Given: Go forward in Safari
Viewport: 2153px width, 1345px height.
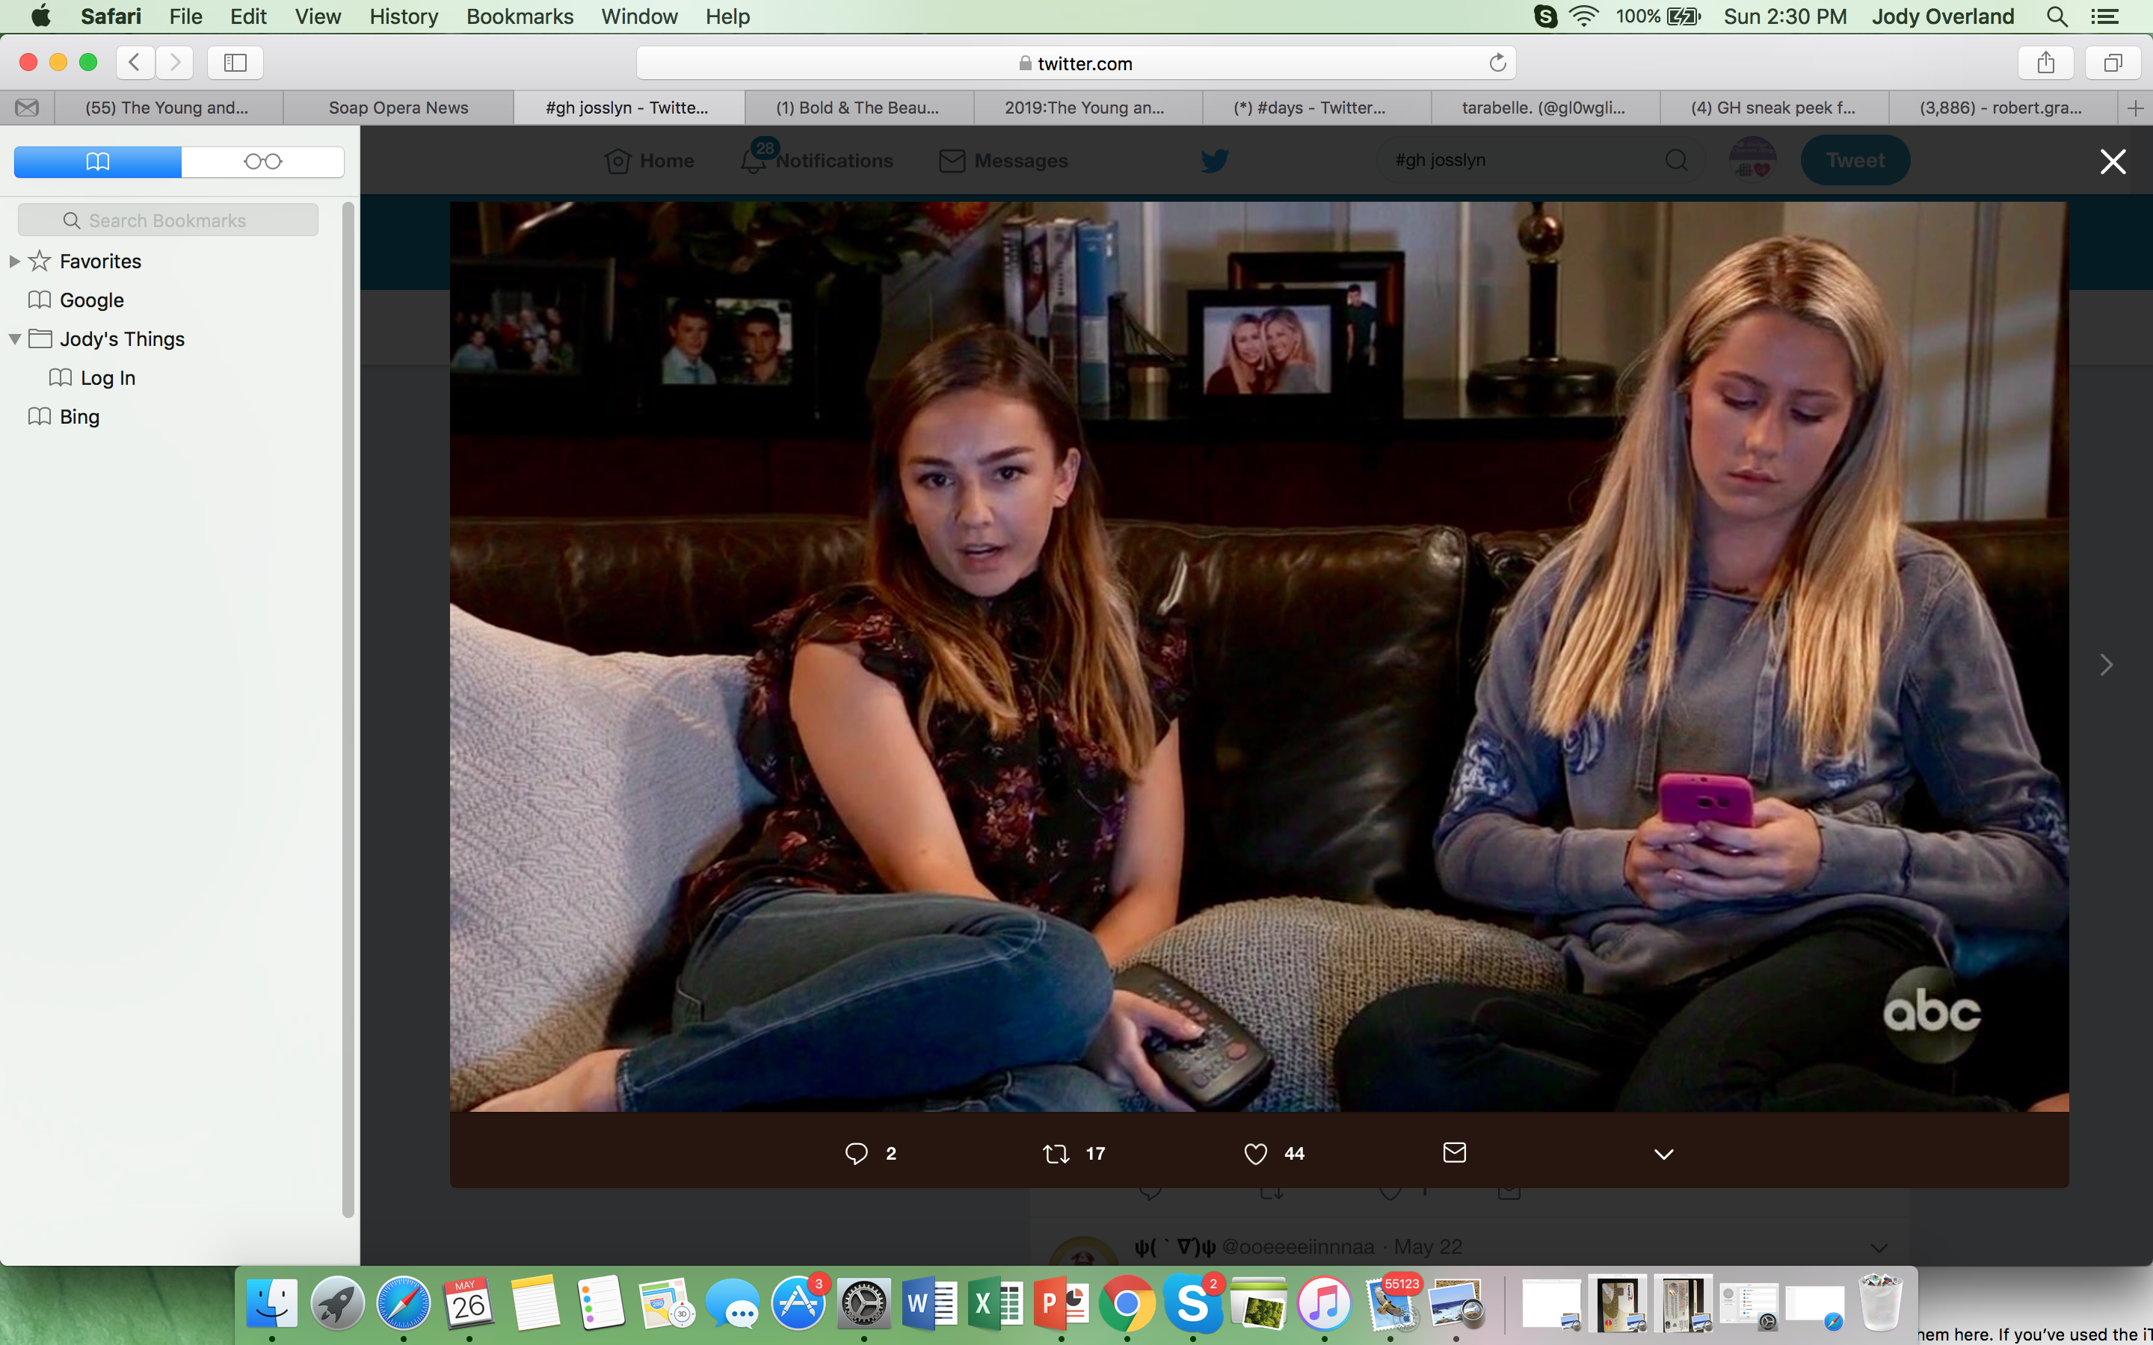Looking at the screenshot, I should click(x=175, y=62).
